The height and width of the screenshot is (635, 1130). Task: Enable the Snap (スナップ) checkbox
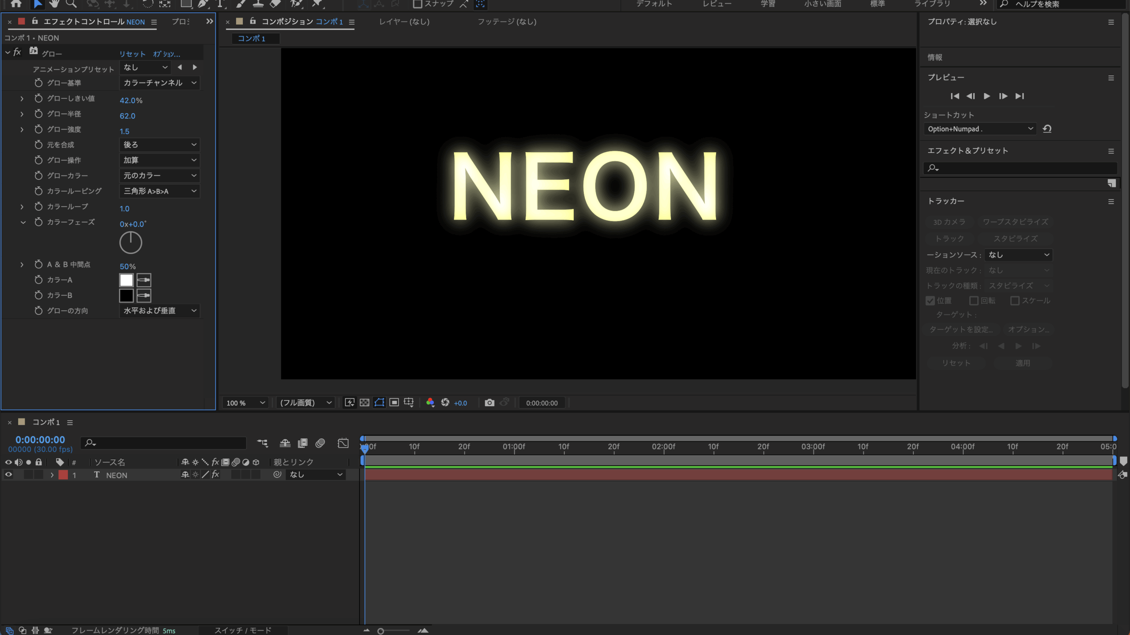pos(417,4)
